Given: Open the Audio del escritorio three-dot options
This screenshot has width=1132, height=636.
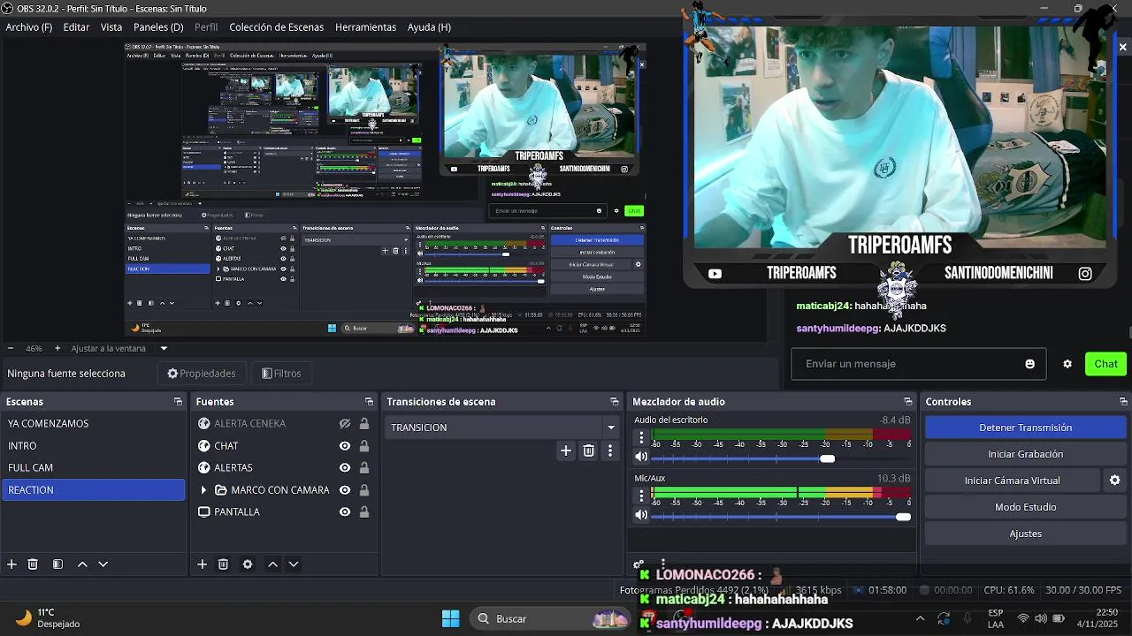Looking at the screenshot, I should (x=641, y=438).
